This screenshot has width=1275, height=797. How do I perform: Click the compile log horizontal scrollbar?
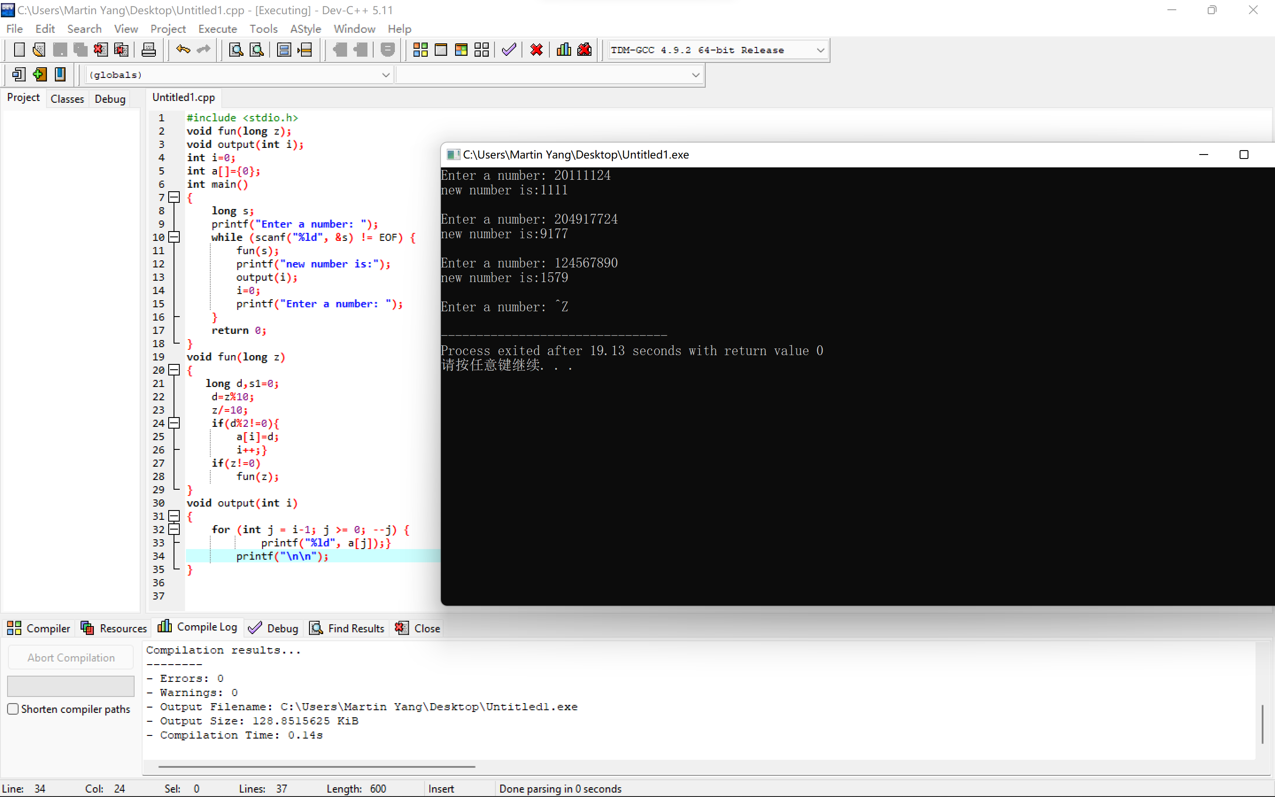[x=316, y=767]
